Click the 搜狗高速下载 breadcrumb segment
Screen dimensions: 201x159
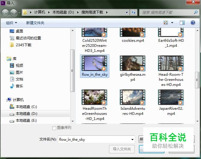pyautogui.click(x=92, y=12)
